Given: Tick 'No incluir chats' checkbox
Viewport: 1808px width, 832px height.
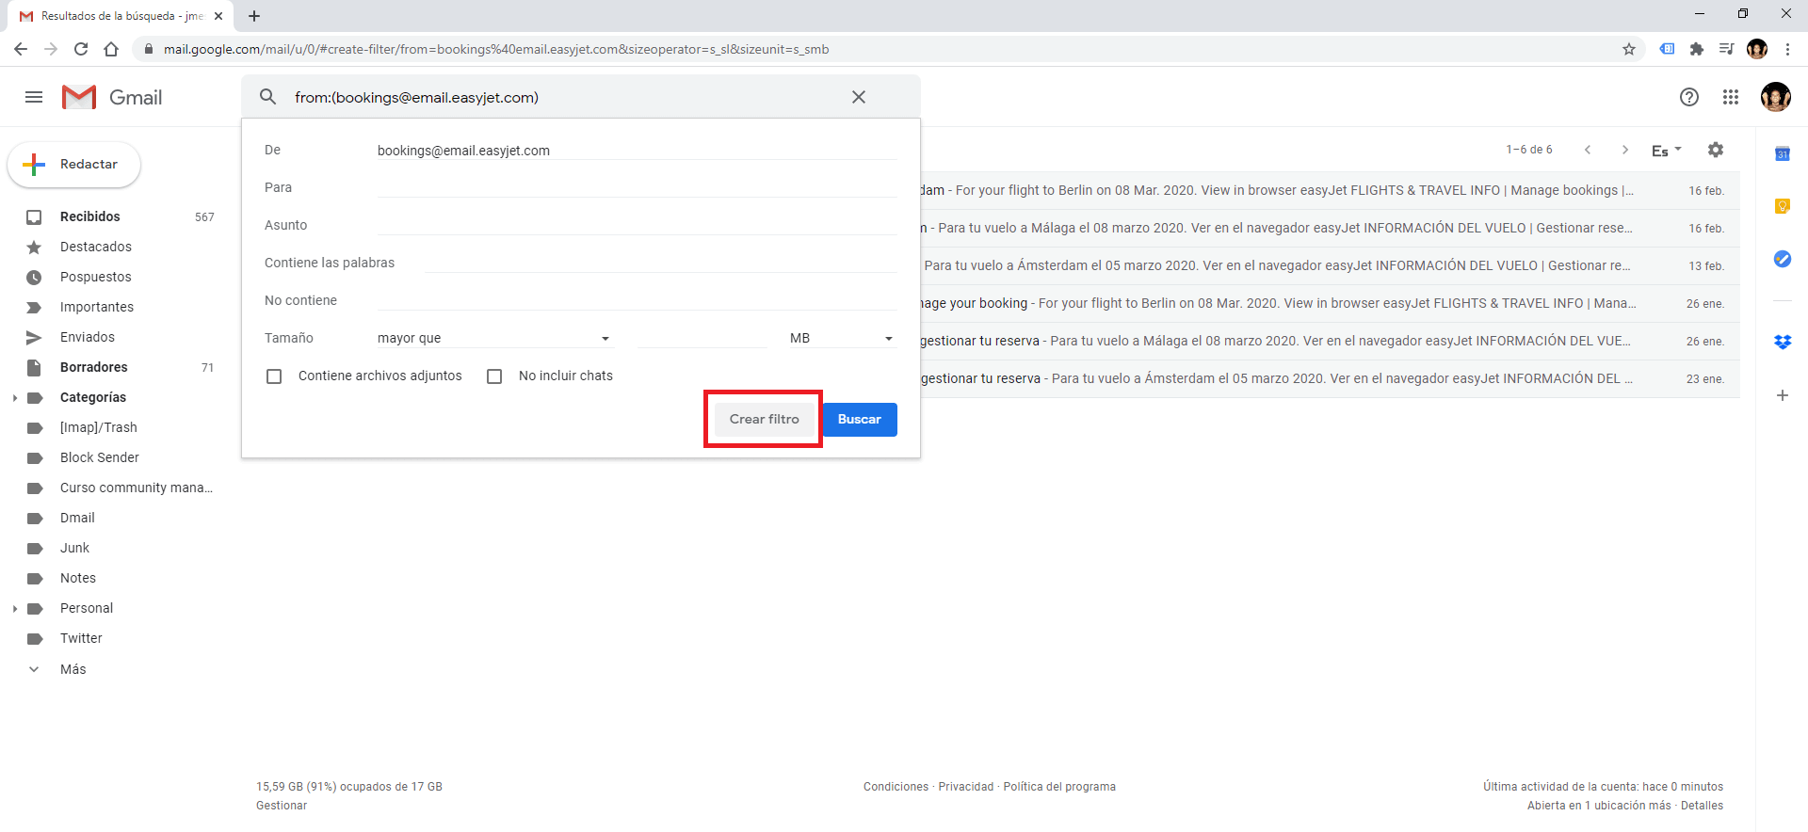Looking at the screenshot, I should click(x=494, y=376).
